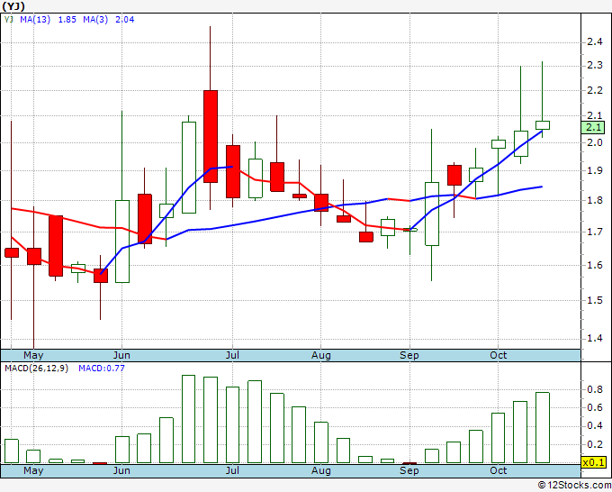Viewport: 612px width, 492px height.
Task: Select the MA(13) indicator label
Action: (x=35, y=20)
